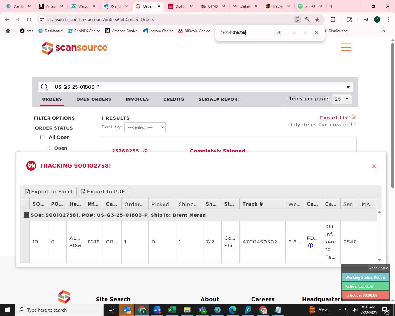Open the Windows Start menu
The width and height of the screenshot is (395, 316).
[x=7, y=310]
